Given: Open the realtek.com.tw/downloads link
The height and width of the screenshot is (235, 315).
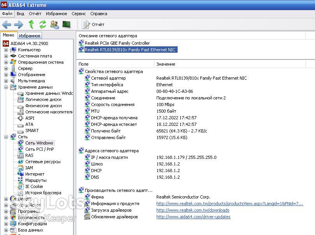Looking at the screenshot, I should 193,210.
